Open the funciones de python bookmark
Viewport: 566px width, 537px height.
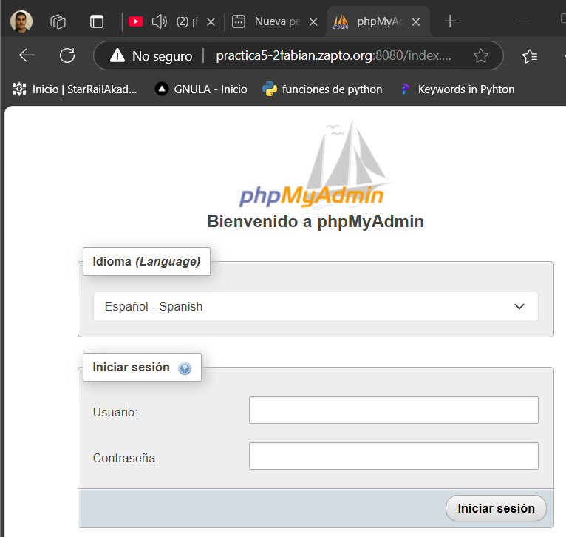tap(322, 89)
